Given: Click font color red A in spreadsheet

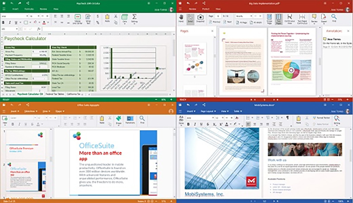Looking at the screenshot, I should (x=45, y=22).
